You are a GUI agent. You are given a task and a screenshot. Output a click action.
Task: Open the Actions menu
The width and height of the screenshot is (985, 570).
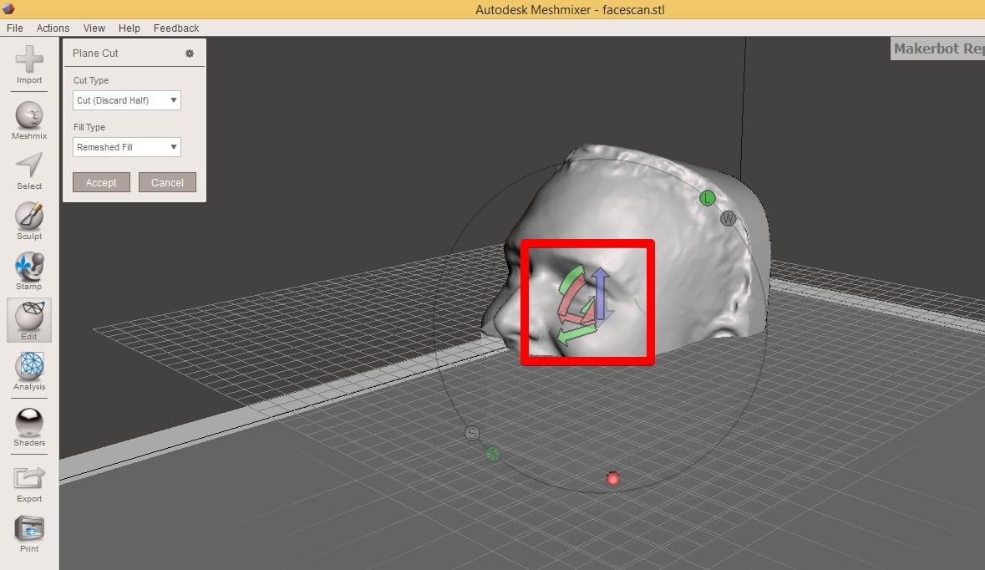(x=53, y=28)
